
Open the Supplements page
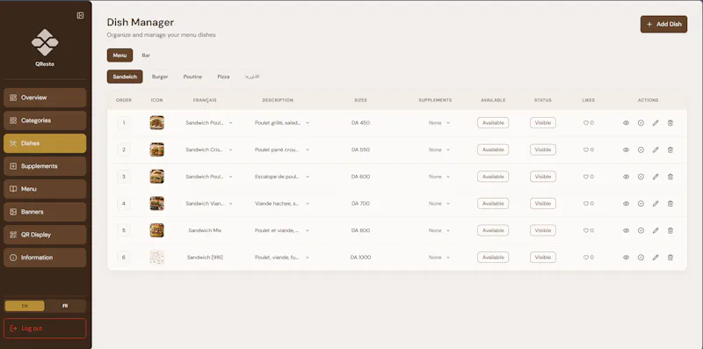point(45,166)
